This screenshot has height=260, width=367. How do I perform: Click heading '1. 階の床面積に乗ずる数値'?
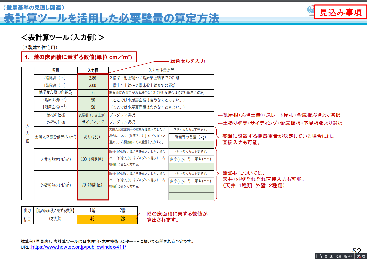79,57
